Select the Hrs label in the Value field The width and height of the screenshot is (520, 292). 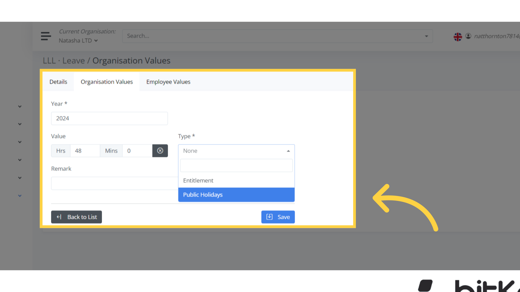pos(60,151)
